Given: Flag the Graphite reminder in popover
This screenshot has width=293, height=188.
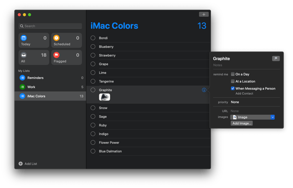Looking at the screenshot, I should pos(276,58).
